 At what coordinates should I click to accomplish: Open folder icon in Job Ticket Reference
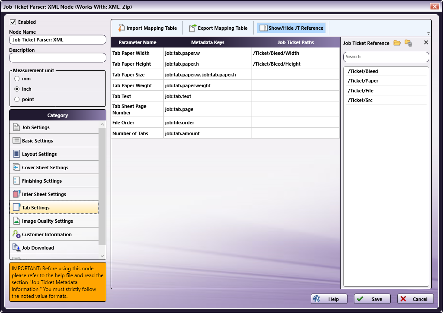pos(397,43)
